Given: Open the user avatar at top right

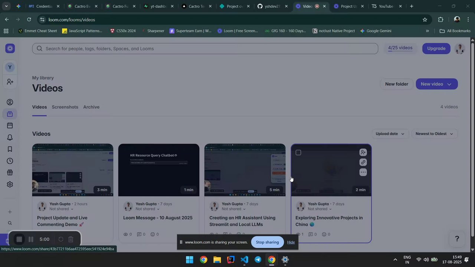Looking at the screenshot, I should pos(460,49).
